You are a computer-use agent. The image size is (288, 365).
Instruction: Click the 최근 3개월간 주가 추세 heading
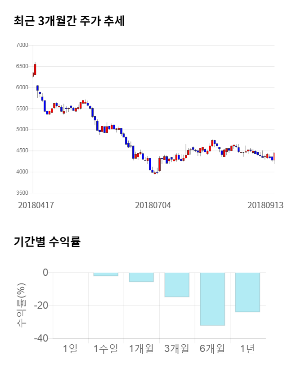click(69, 21)
